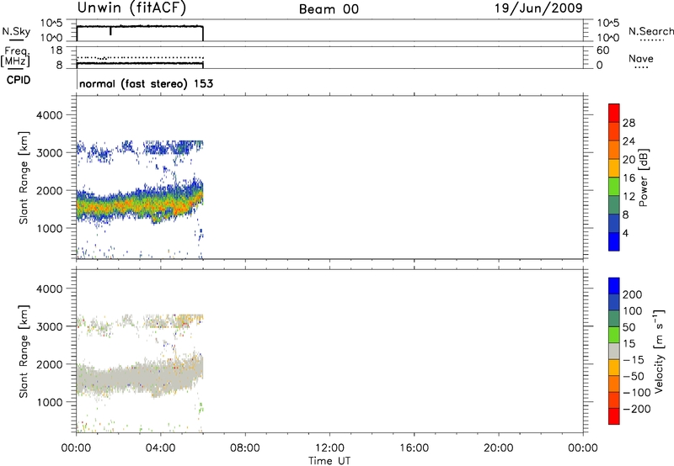674x466 pixels.
Task: Click 'normal (fast stereo) 153' text
Action: click(x=146, y=83)
